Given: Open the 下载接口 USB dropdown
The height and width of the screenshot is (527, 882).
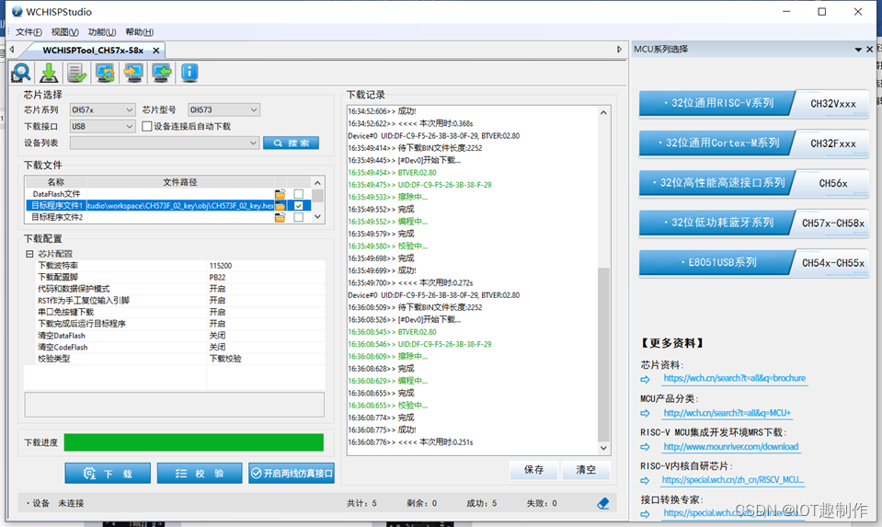Looking at the screenshot, I should coord(102,126).
